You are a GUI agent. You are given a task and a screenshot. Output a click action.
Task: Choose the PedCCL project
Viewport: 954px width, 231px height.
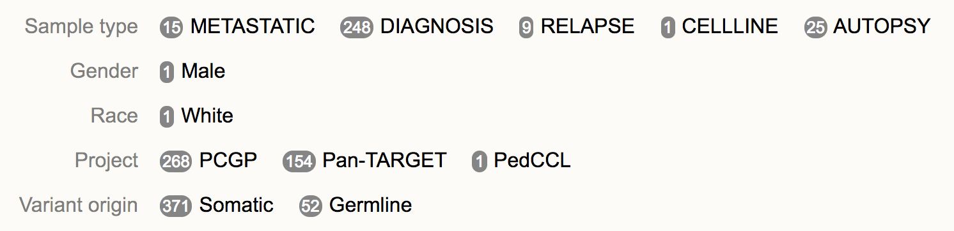[532, 160]
